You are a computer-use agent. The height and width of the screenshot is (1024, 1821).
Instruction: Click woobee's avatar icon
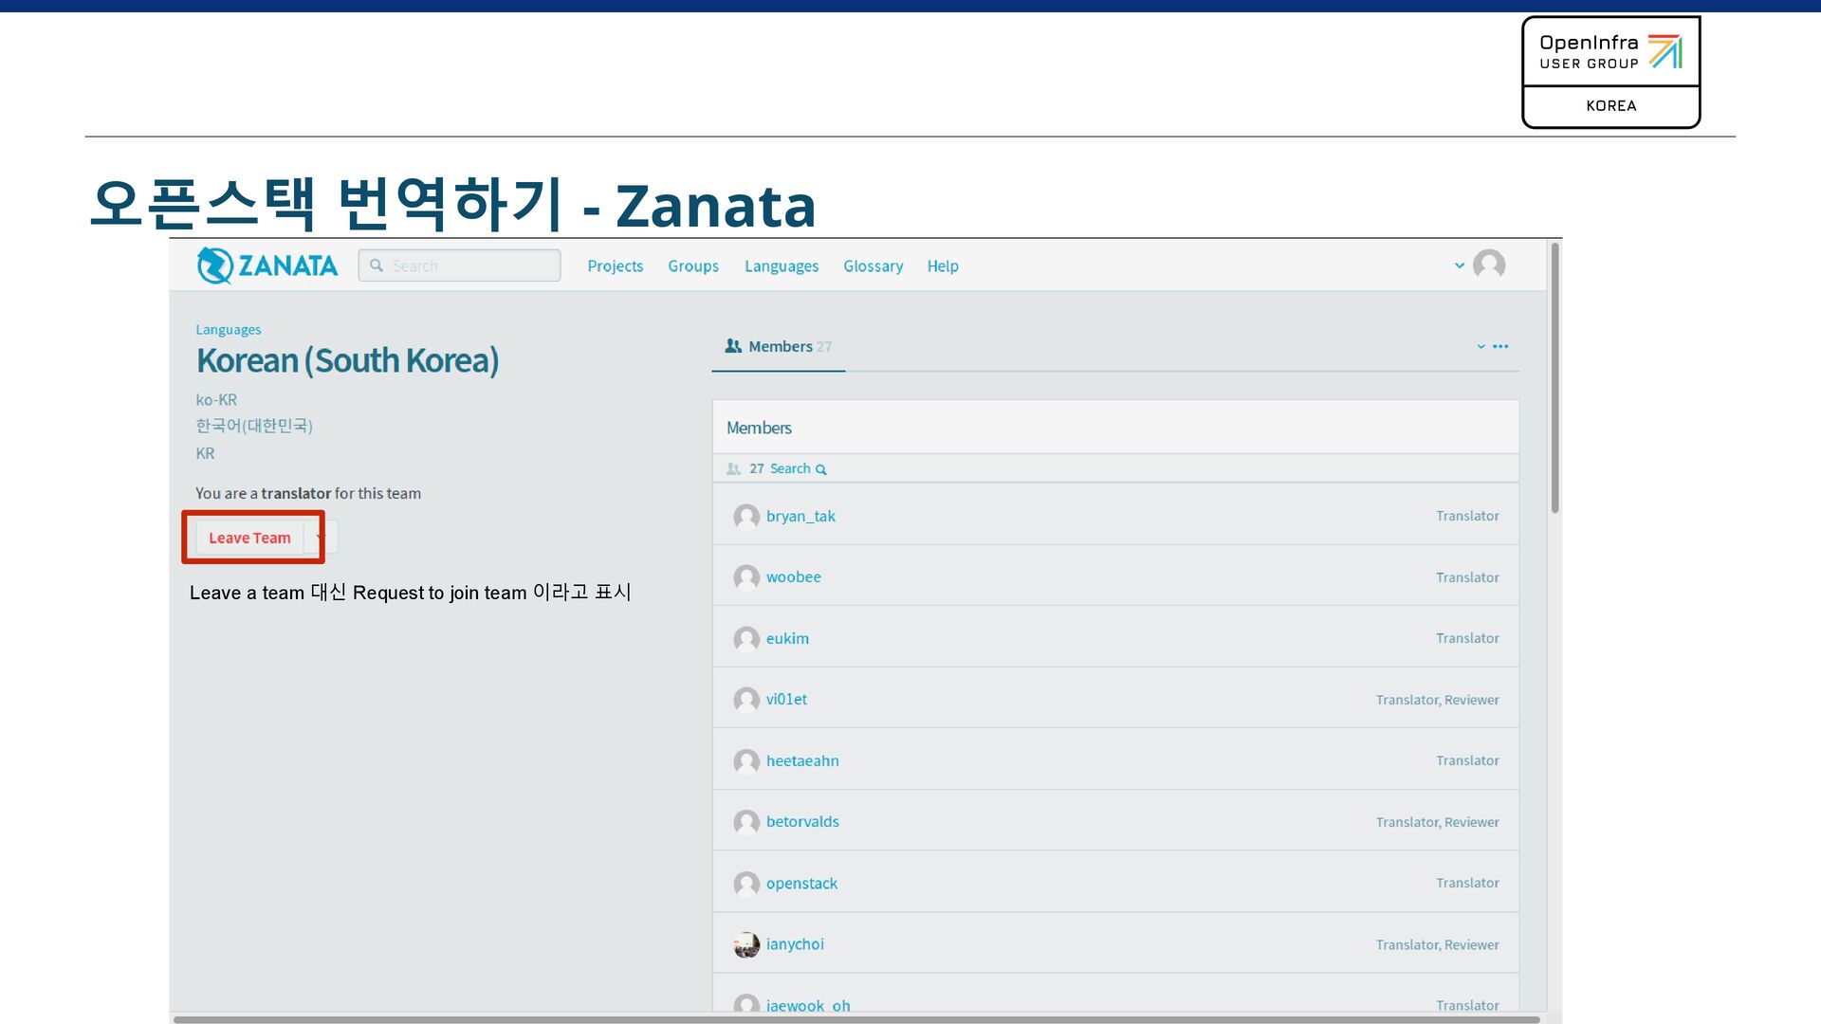[746, 577]
